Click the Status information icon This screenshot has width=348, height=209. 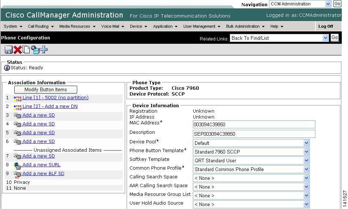tap(7, 68)
